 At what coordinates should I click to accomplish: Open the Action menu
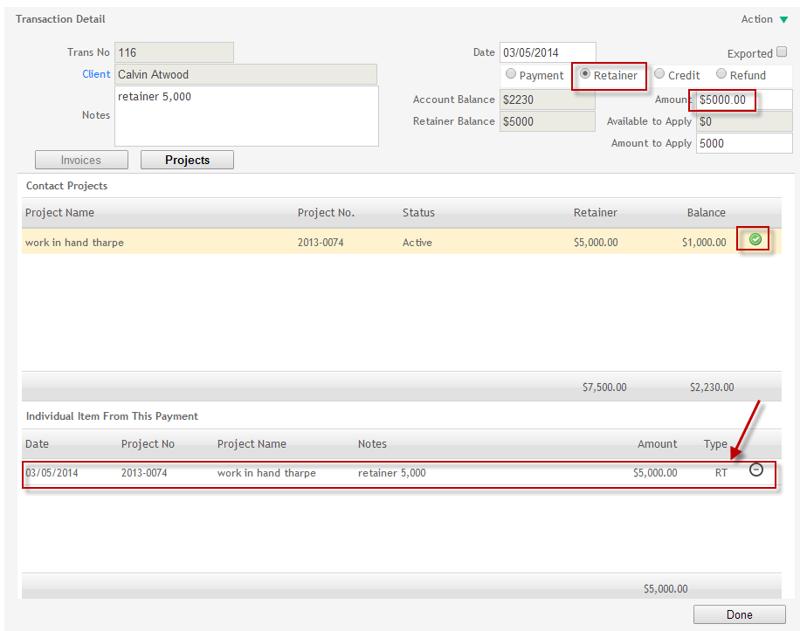tap(755, 18)
